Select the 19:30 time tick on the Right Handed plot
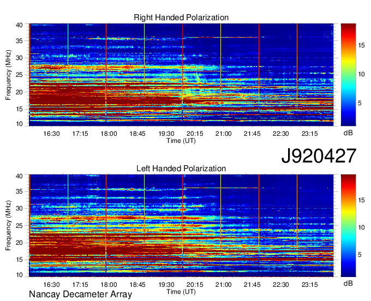The height and width of the screenshot is (301, 371). click(x=166, y=134)
